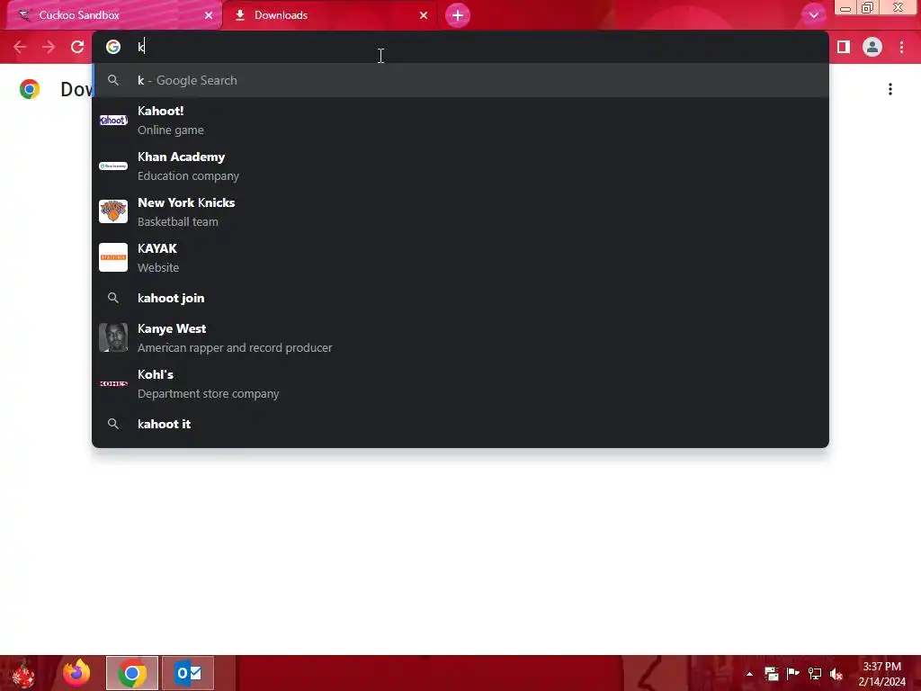Image resolution: width=921 pixels, height=691 pixels.
Task: Click the Kanye West photo thumbnail
Action: pos(113,337)
